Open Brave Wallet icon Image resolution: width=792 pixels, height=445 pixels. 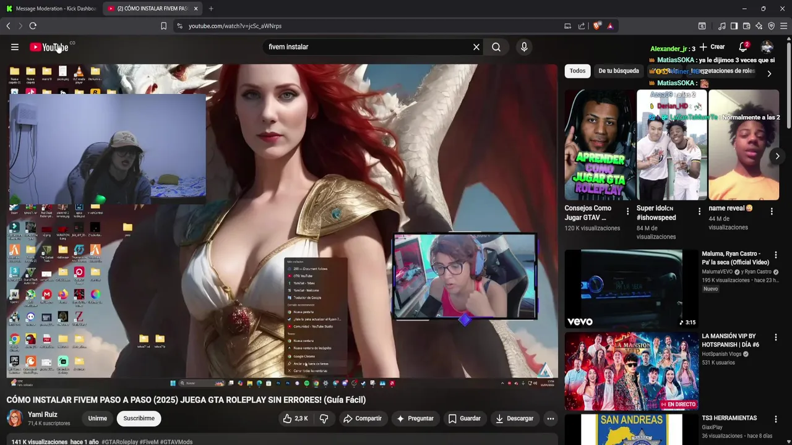point(746,26)
